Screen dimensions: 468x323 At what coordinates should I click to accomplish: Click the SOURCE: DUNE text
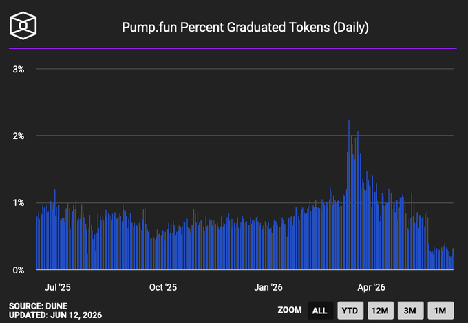click(x=39, y=306)
